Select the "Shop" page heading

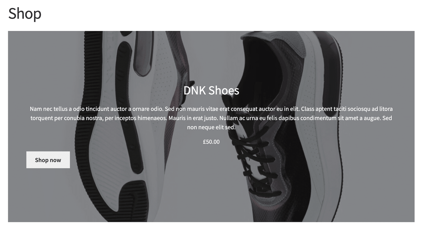(25, 13)
